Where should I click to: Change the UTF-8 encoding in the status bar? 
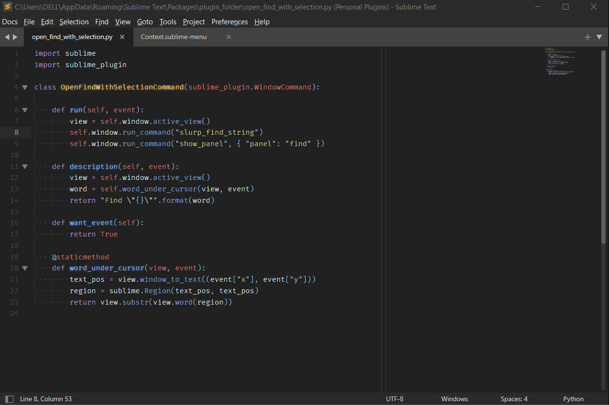tap(395, 399)
